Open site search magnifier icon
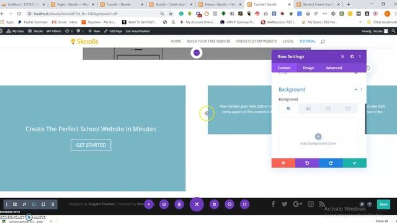The image size is (397, 223). coord(323,42)
